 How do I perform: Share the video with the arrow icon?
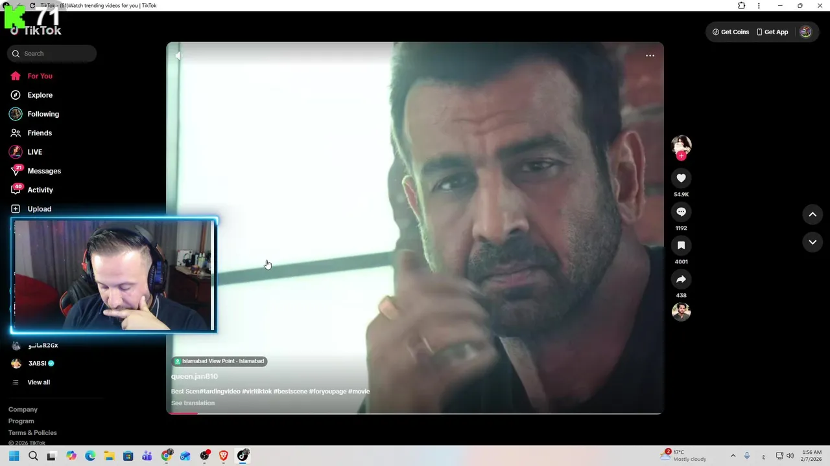pyautogui.click(x=681, y=279)
